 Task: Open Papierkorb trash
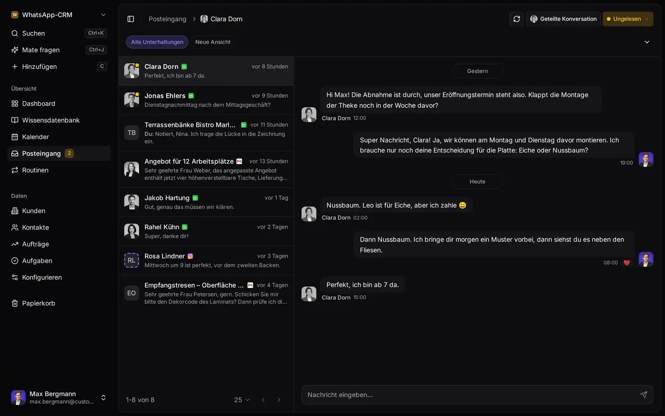coord(59,303)
